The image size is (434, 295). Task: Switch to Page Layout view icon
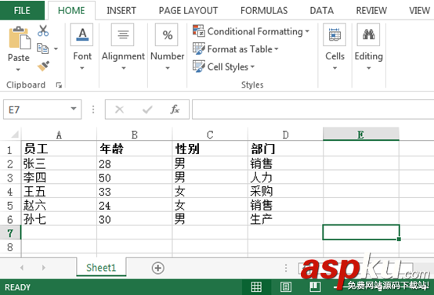coord(286,286)
